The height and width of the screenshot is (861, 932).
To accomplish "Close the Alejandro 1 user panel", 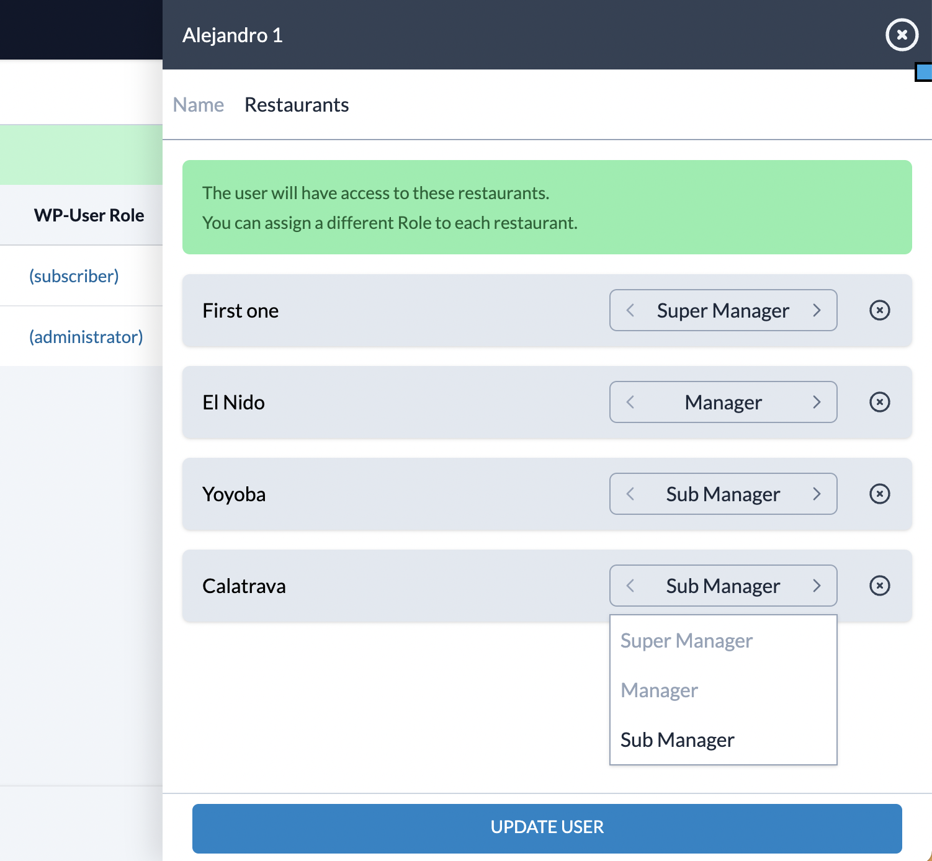I will [902, 35].
